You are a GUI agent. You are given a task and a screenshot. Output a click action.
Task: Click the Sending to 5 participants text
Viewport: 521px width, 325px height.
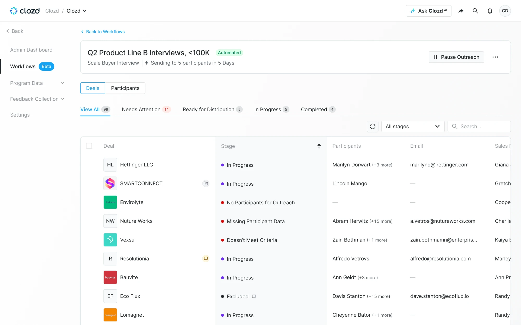click(x=193, y=63)
